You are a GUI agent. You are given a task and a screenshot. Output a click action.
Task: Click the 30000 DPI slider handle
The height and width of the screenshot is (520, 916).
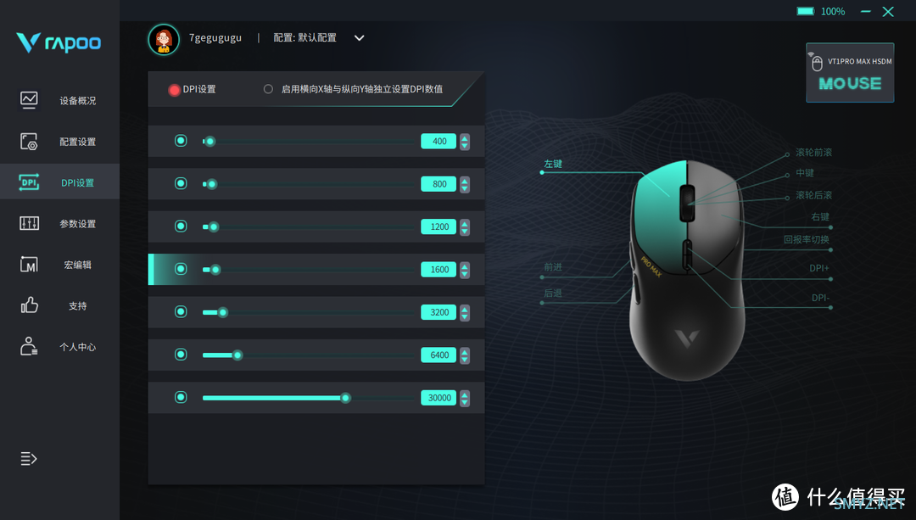[x=345, y=398]
